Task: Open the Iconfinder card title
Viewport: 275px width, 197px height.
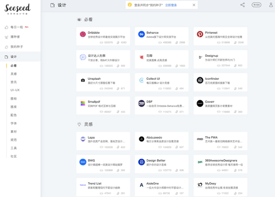Action: [x=212, y=79]
